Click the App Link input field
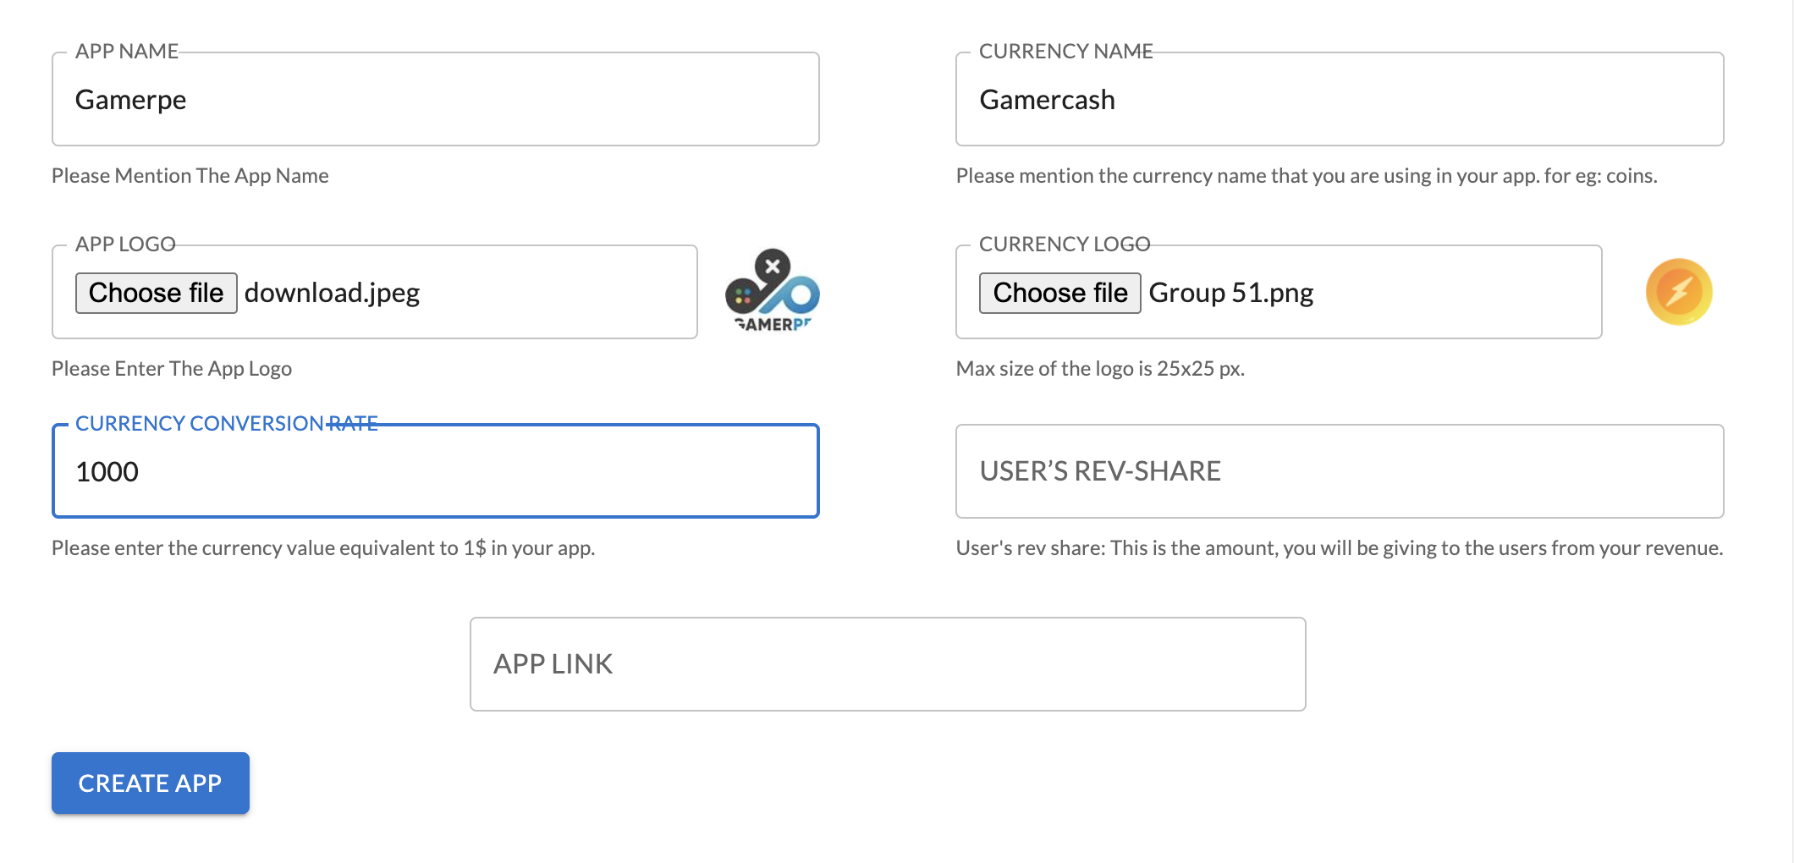 tap(888, 664)
